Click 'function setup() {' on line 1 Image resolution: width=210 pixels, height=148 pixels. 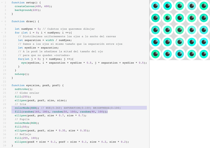pyautogui.click(x=26, y=3)
